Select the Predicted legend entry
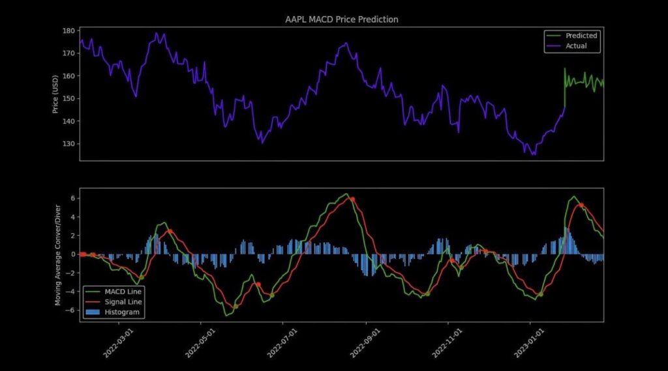 (x=571, y=36)
